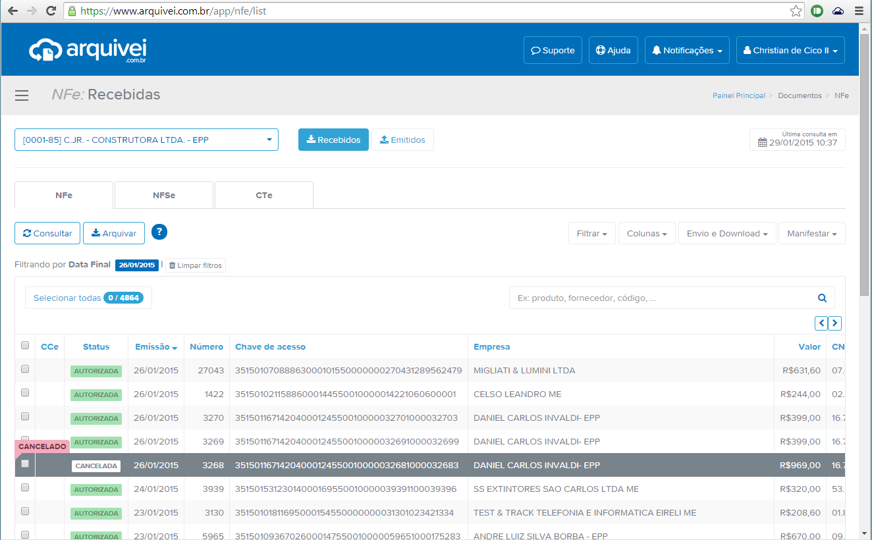Open Christian de Cico II user menu
Image resolution: width=872 pixels, height=540 pixels.
tap(790, 50)
